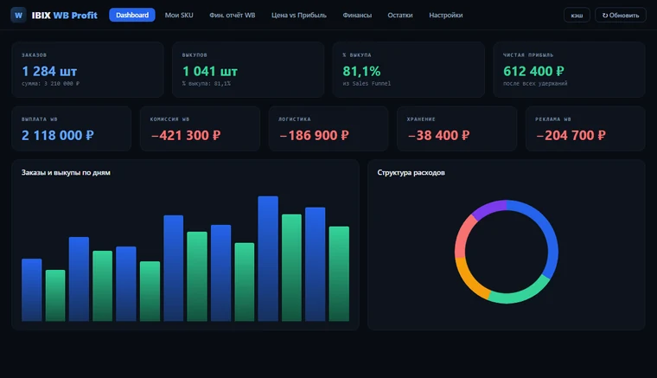Click the кэш button

tap(577, 15)
